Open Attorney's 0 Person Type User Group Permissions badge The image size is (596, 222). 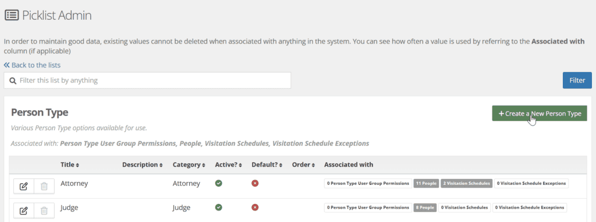pyautogui.click(x=368, y=183)
